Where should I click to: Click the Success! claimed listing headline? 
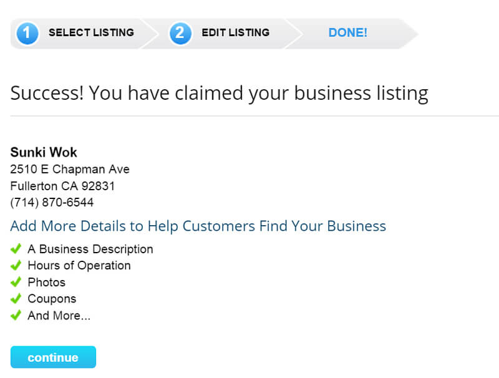[220, 94]
